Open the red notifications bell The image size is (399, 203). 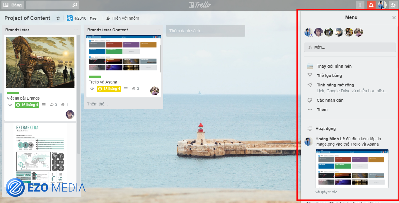[x=371, y=5]
